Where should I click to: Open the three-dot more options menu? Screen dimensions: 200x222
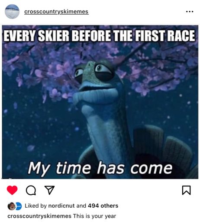[x=190, y=11]
